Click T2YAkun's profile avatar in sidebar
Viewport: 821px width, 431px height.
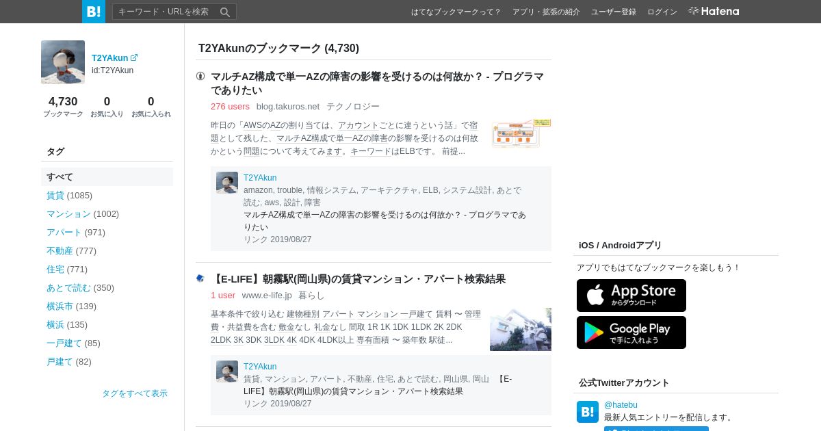[x=63, y=62]
